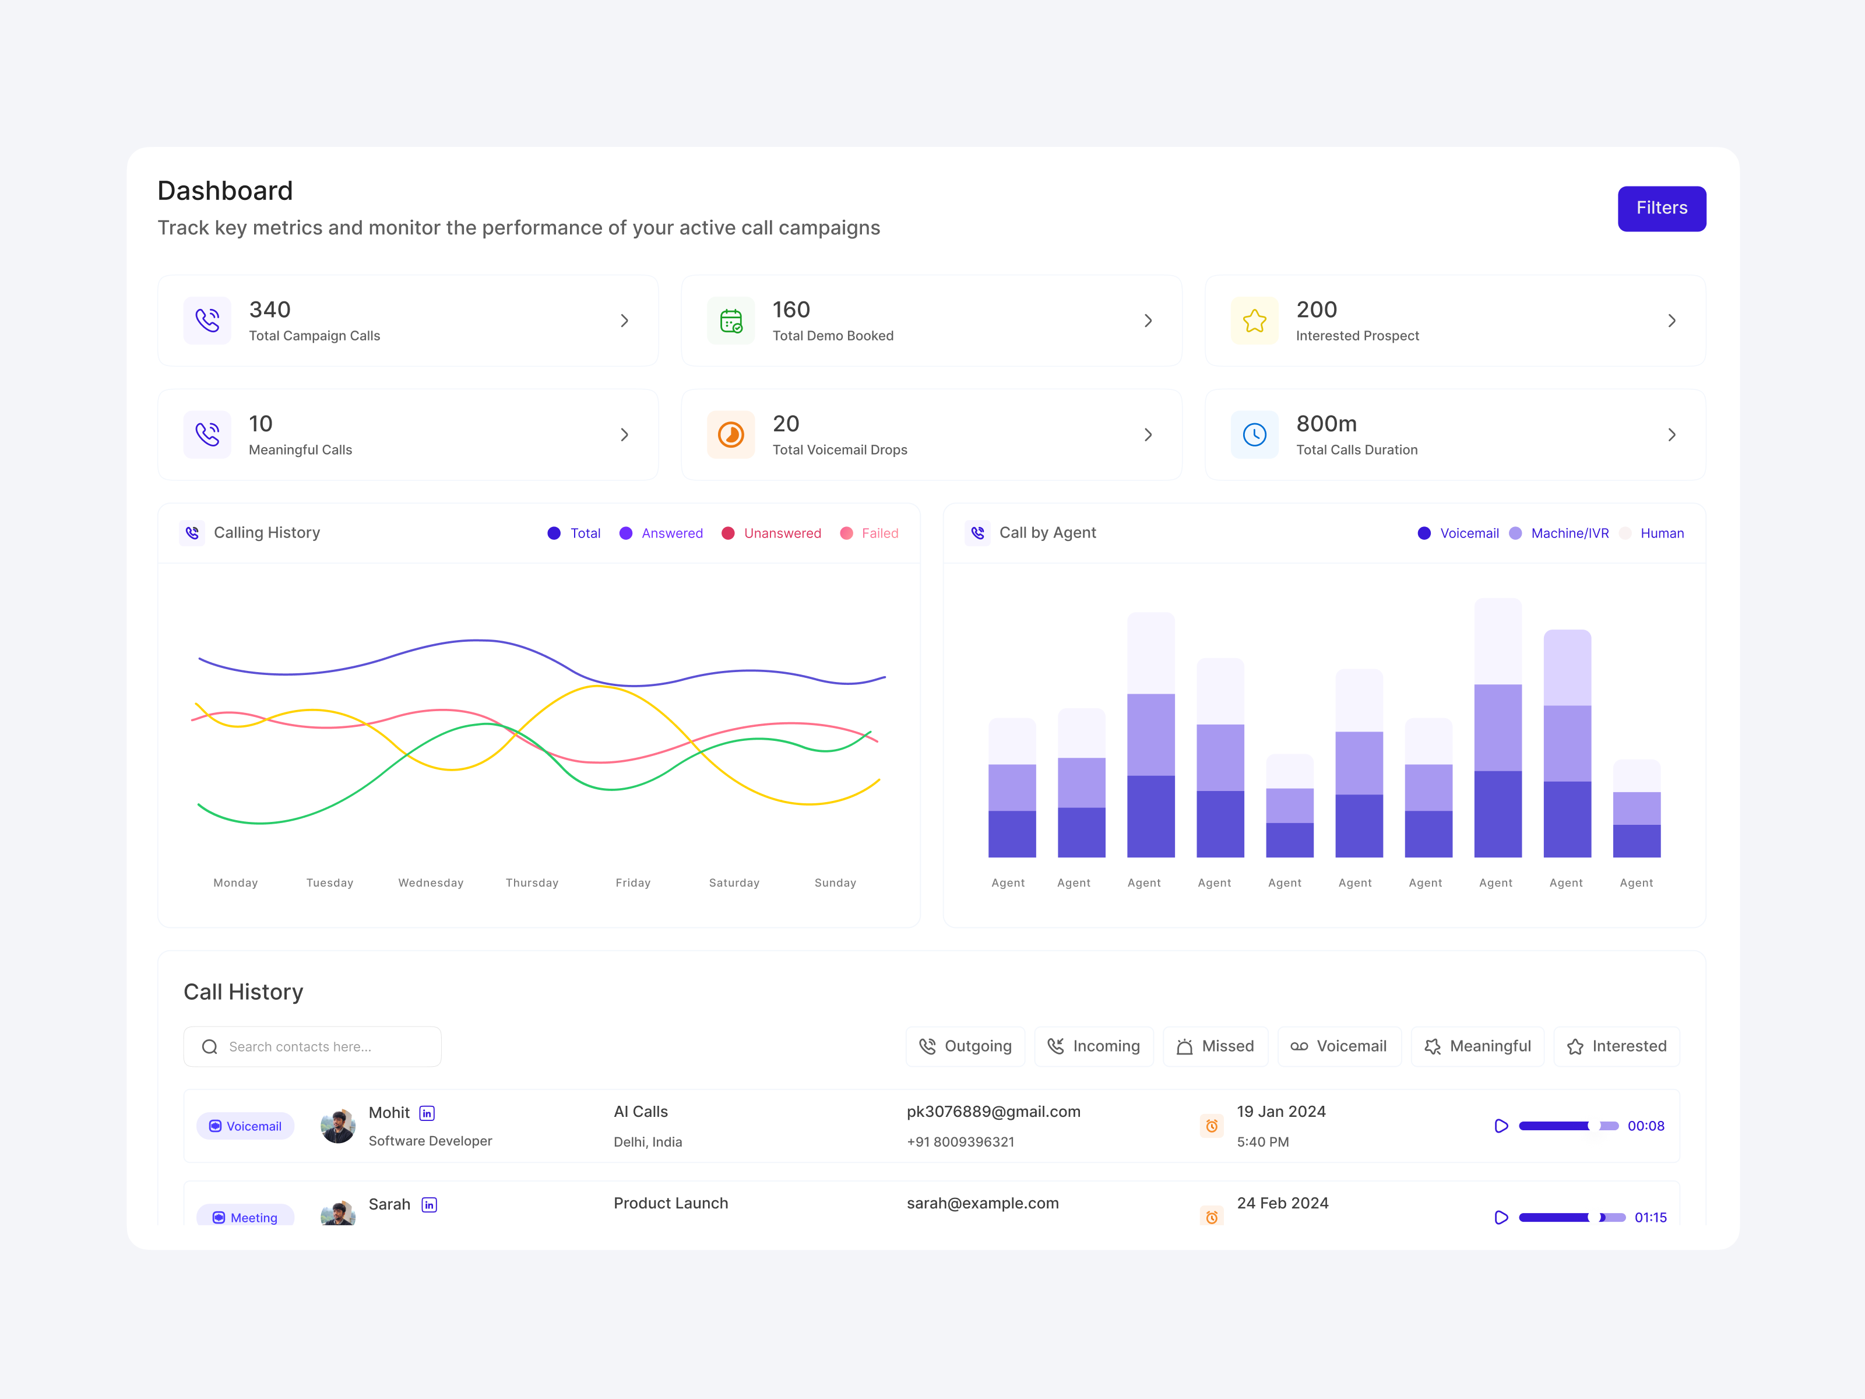Toggle the Unanswered series legend dot
Image resolution: width=1865 pixels, height=1399 pixels.
coord(729,533)
